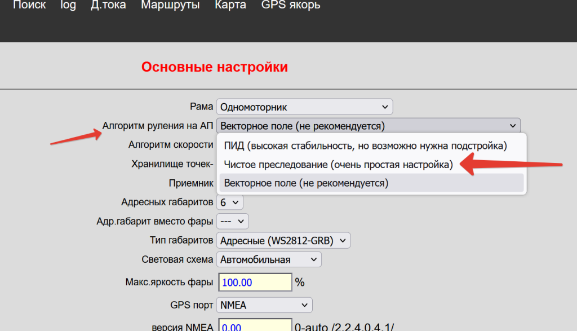577x331 pixels.
Task: Open the GPS порт dropdown
Action: click(x=264, y=306)
